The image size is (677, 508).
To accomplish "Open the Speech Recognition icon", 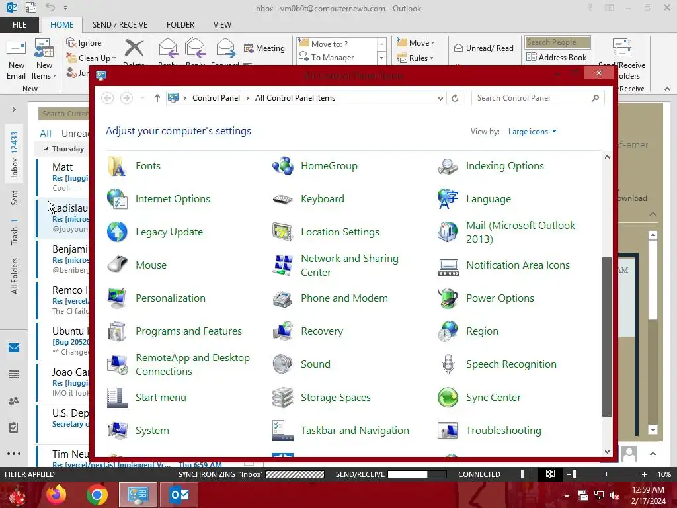I will 448,364.
